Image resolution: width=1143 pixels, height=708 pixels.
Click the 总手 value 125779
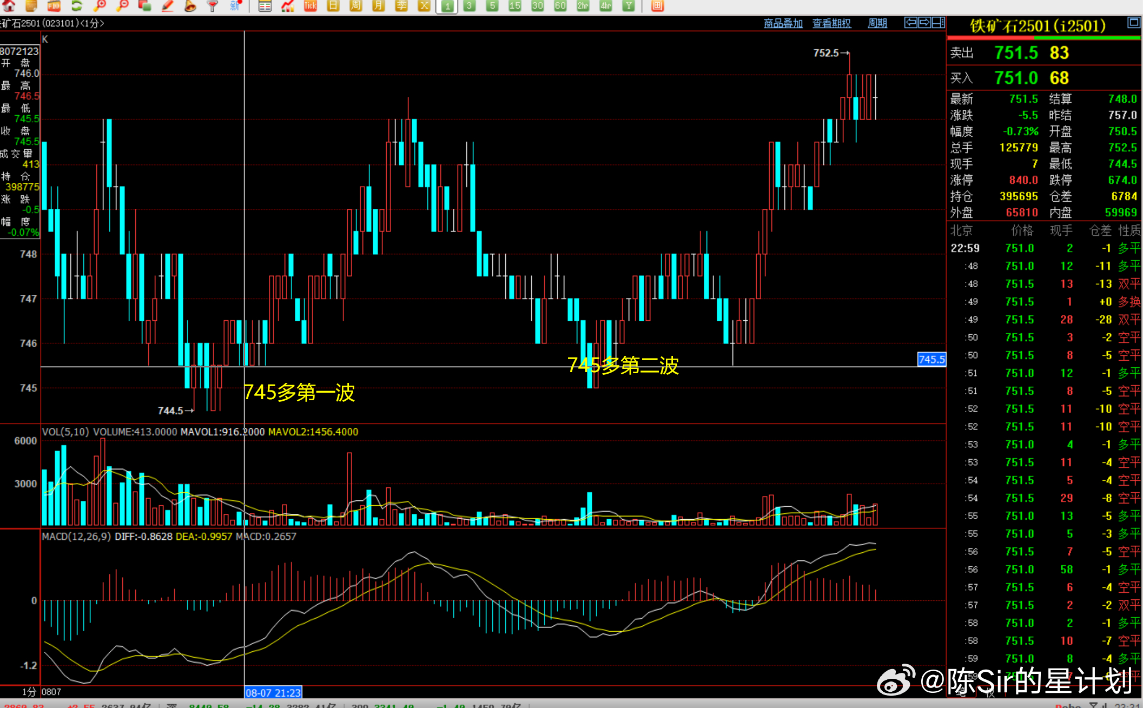[1019, 148]
